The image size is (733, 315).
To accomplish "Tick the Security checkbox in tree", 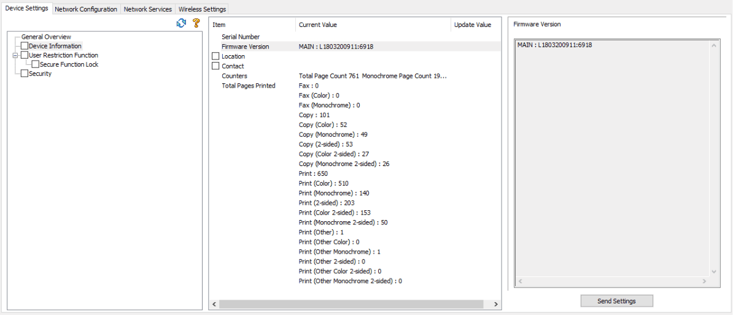I will tap(25, 74).
